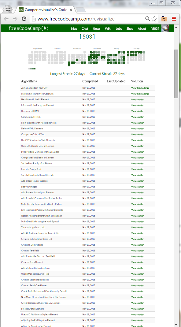Viewport: 181px width, 327px height.
Task: Reload the page with the refresh icon
Action: [24, 19]
